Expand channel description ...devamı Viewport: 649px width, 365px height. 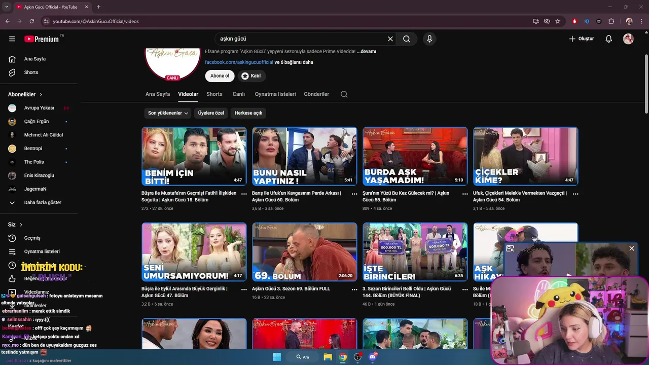point(366,52)
